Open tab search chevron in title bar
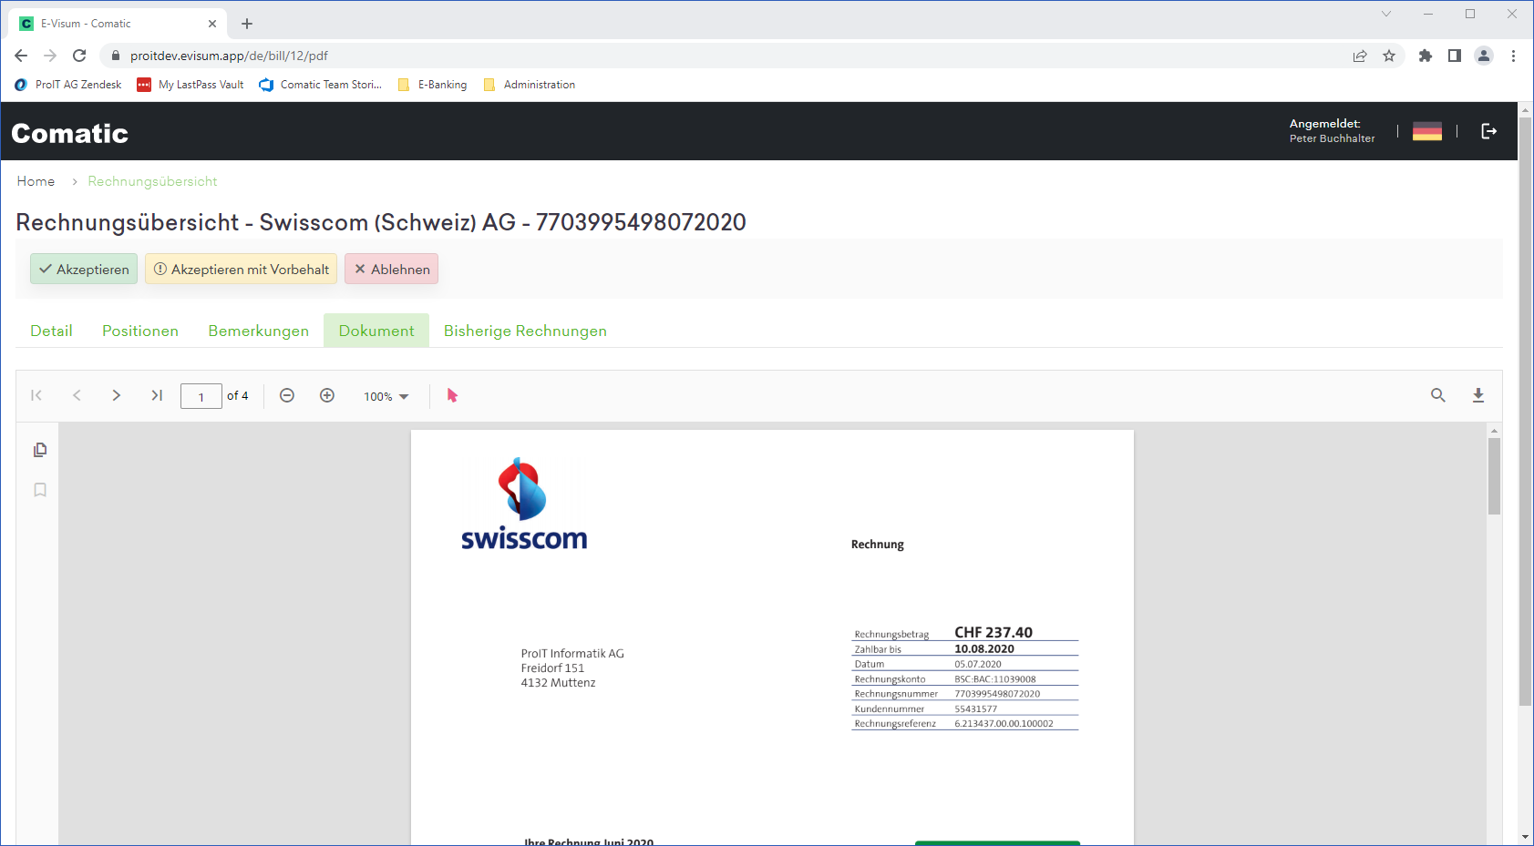Viewport: 1534px width, 846px height. click(x=1386, y=14)
